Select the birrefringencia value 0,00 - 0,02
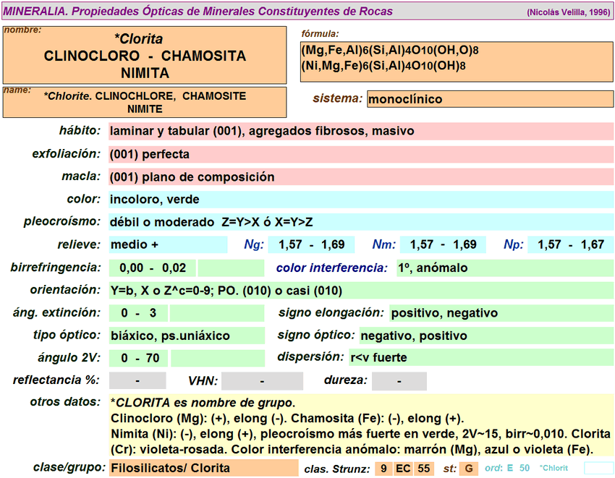615x478 pixels. [153, 268]
